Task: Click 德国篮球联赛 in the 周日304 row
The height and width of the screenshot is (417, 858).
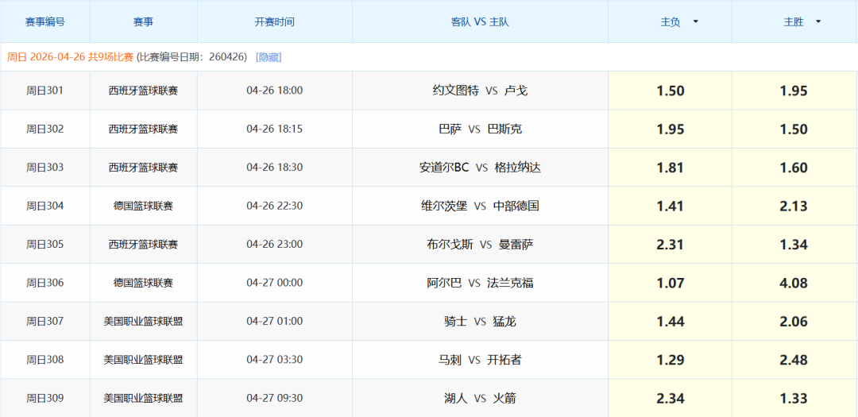Action: [x=143, y=206]
